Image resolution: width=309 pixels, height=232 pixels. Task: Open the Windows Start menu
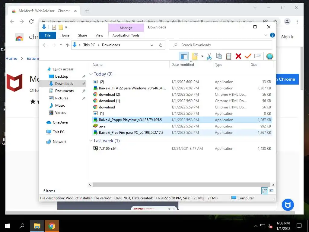(x=7, y=226)
